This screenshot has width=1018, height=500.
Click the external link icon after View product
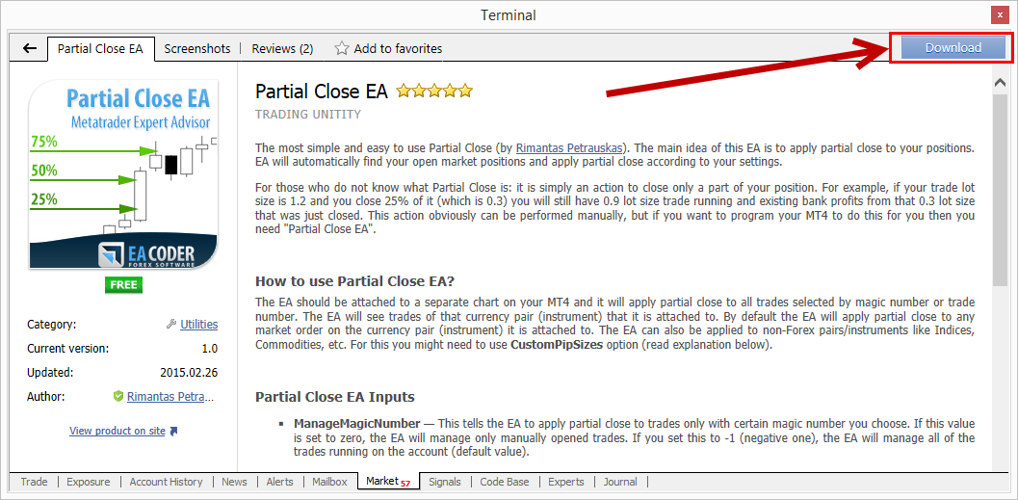click(173, 432)
